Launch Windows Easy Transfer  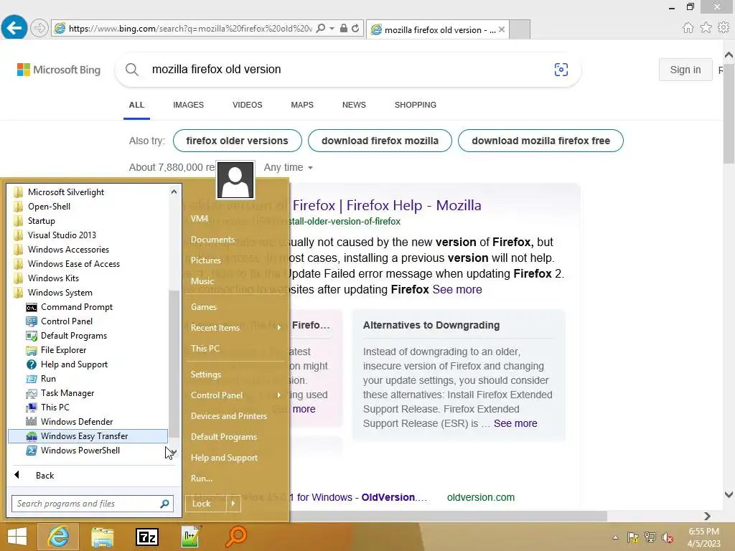point(88,436)
